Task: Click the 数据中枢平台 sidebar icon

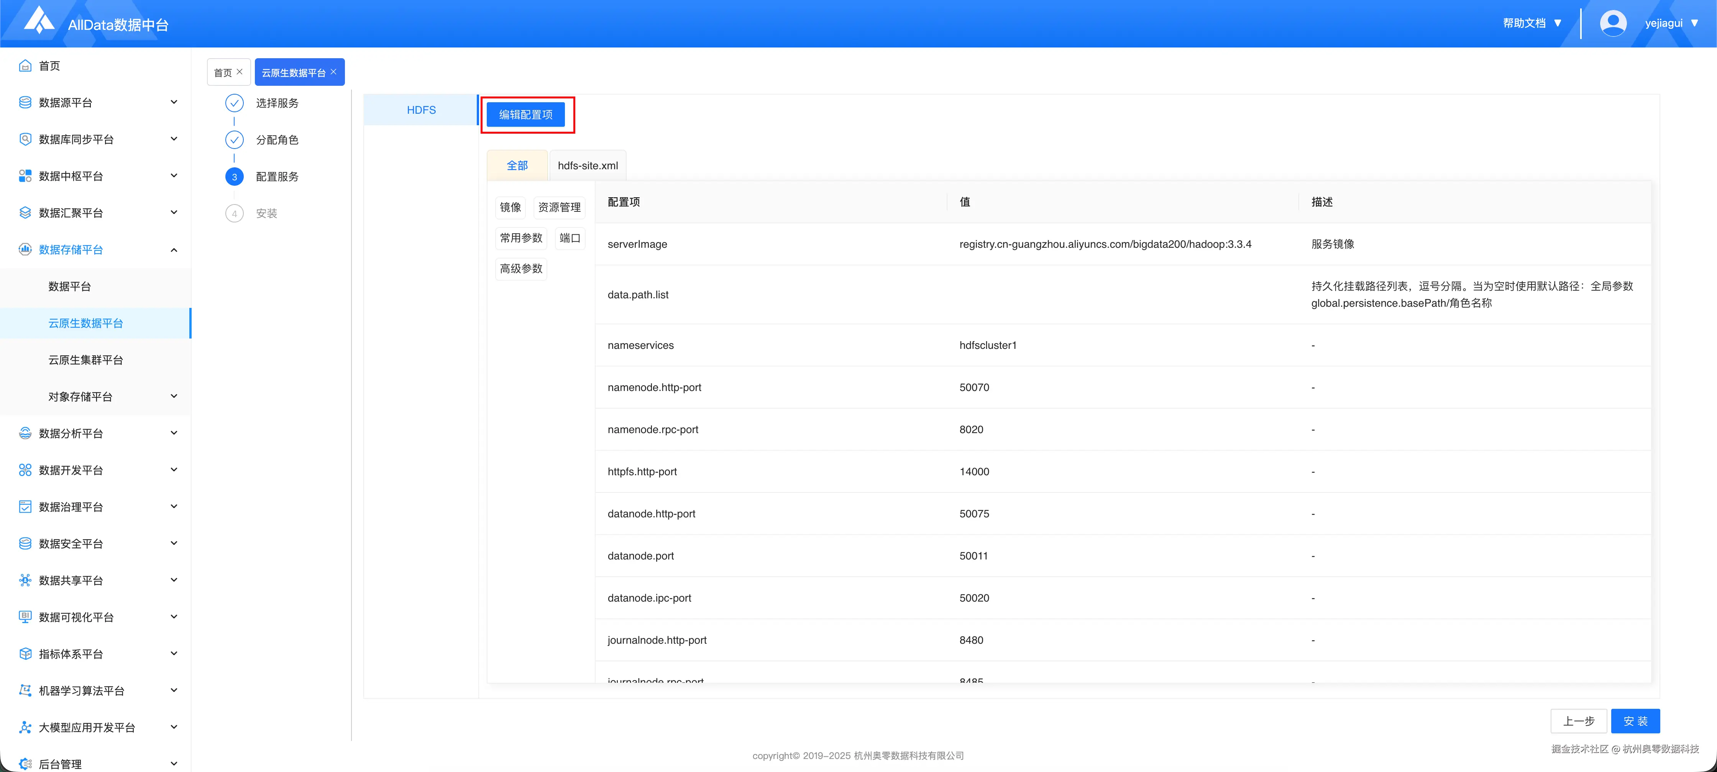Action: 25,176
